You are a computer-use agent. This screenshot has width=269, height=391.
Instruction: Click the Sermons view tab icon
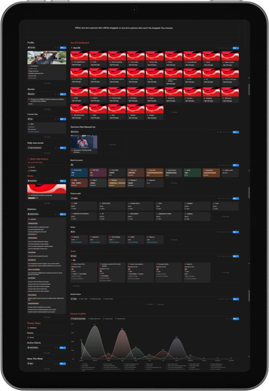(x=72, y=132)
